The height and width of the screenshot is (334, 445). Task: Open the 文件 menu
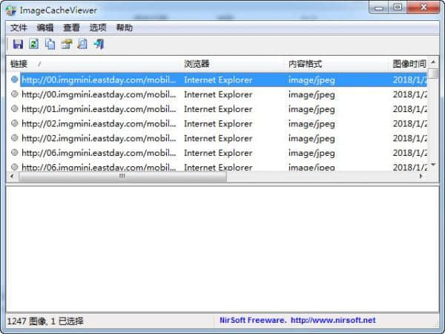19,28
